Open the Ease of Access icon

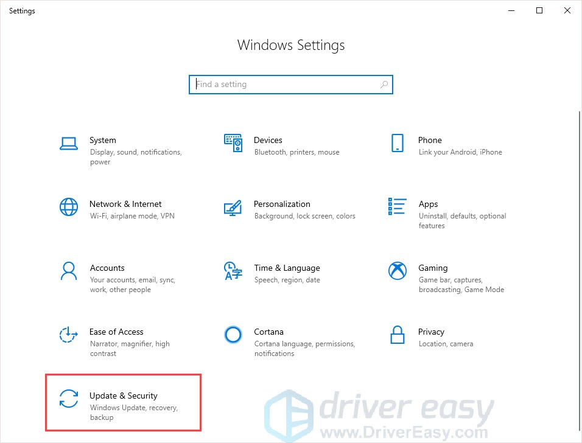coord(69,335)
